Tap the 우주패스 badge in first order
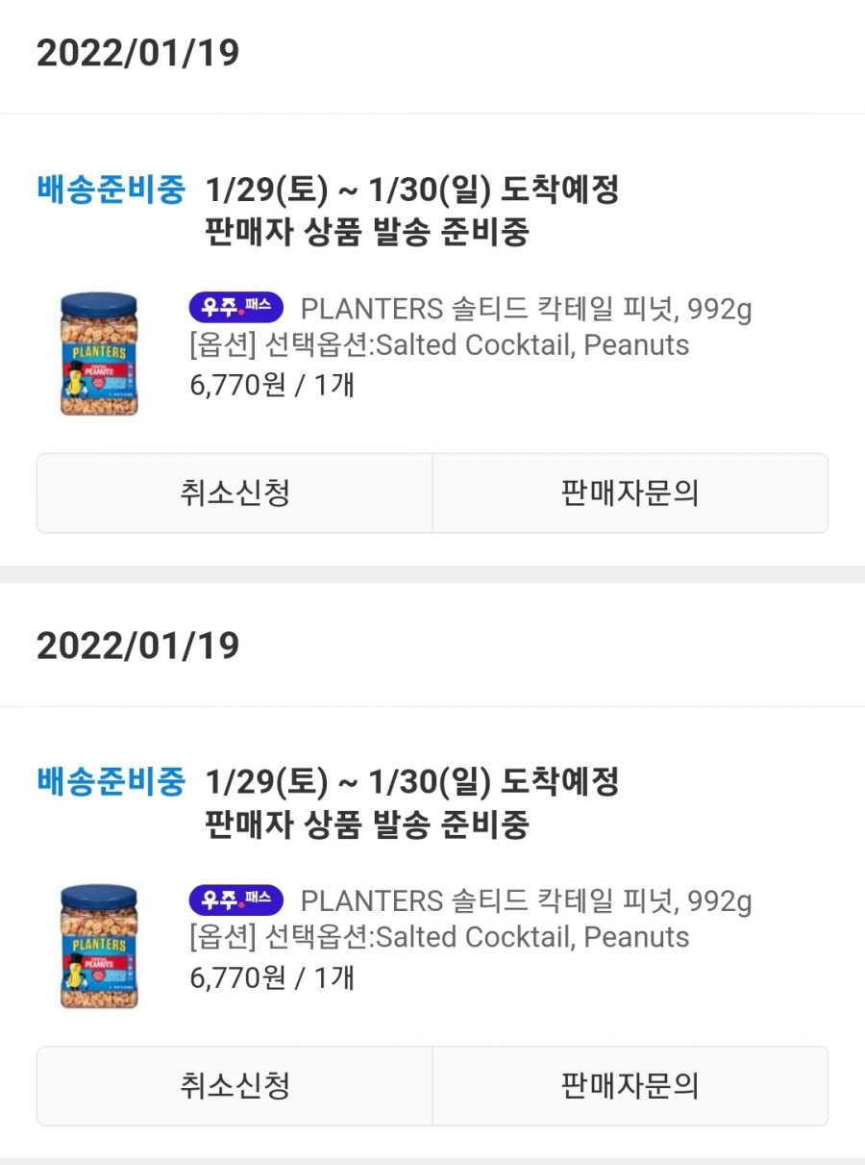This screenshot has width=865, height=1165. pyautogui.click(x=236, y=308)
